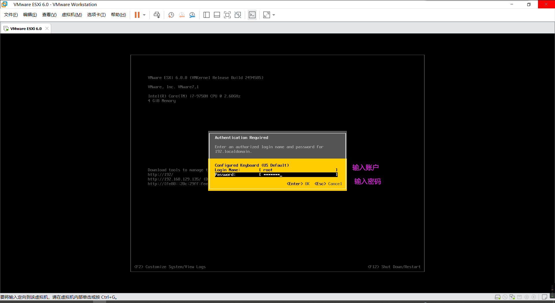
Task: Revert the virtual machine to its snapshot
Action: [x=182, y=15]
